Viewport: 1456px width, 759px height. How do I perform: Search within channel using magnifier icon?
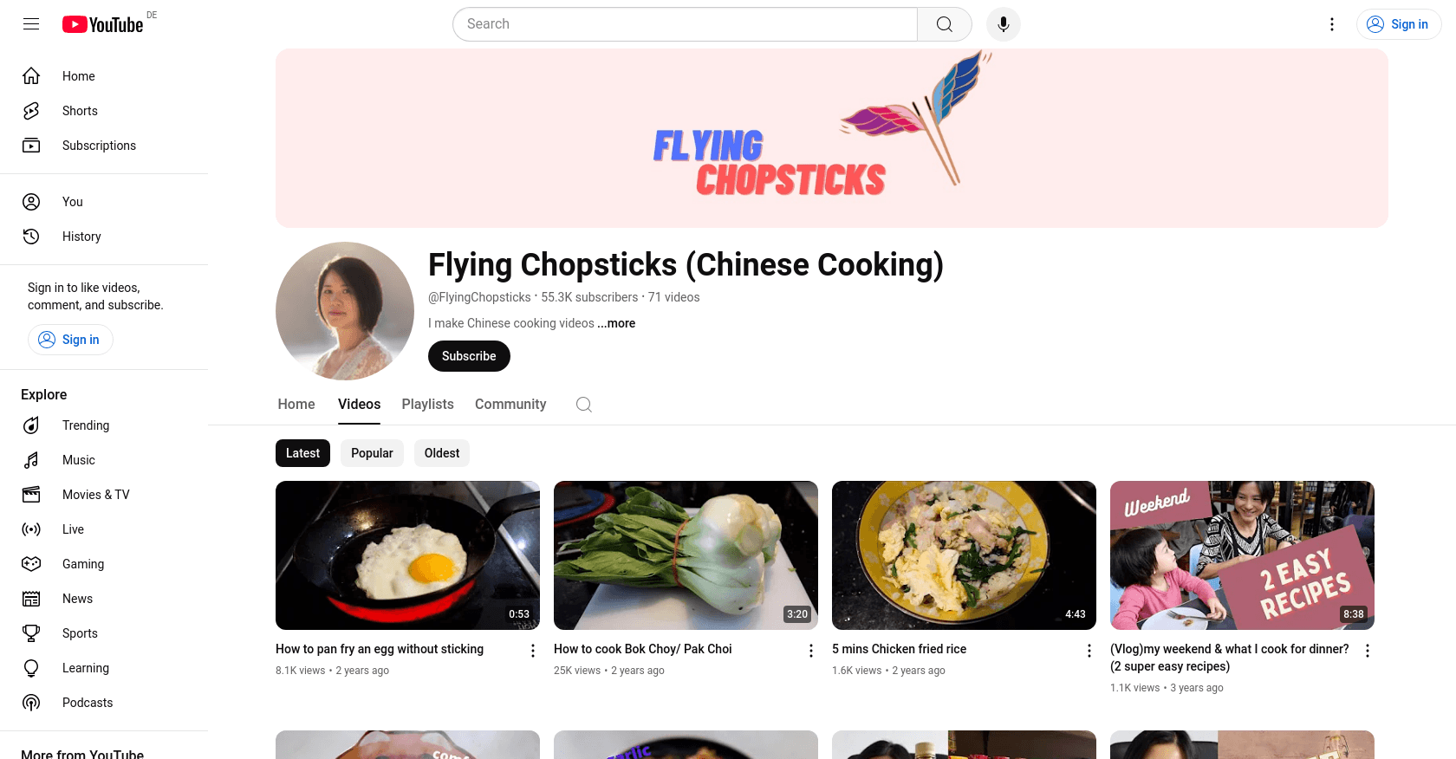(x=584, y=405)
